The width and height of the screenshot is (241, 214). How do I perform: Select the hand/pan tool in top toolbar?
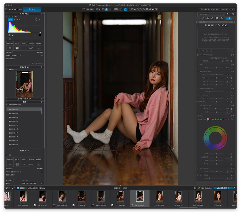125,9
